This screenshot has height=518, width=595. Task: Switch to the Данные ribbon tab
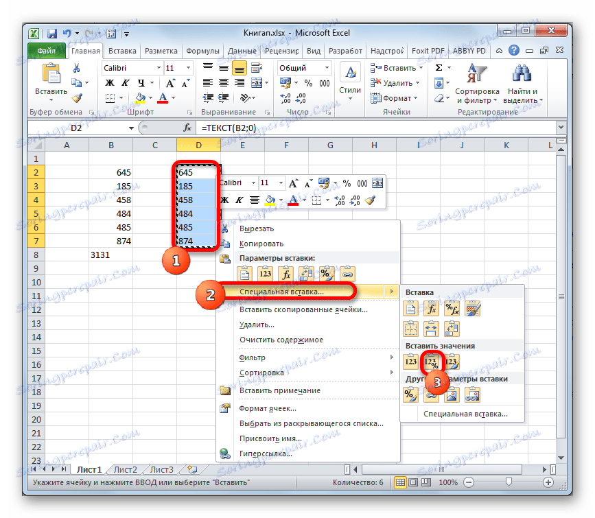point(242,51)
